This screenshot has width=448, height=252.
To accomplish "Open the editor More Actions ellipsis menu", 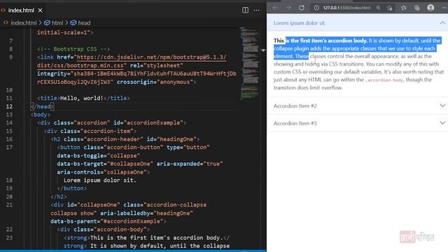I will coord(256,10).
